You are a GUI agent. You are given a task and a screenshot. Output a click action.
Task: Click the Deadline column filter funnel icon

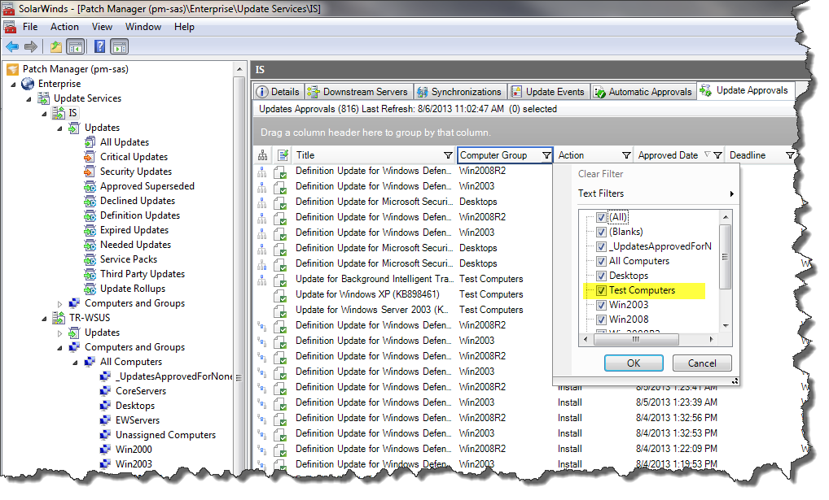tap(789, 155)
